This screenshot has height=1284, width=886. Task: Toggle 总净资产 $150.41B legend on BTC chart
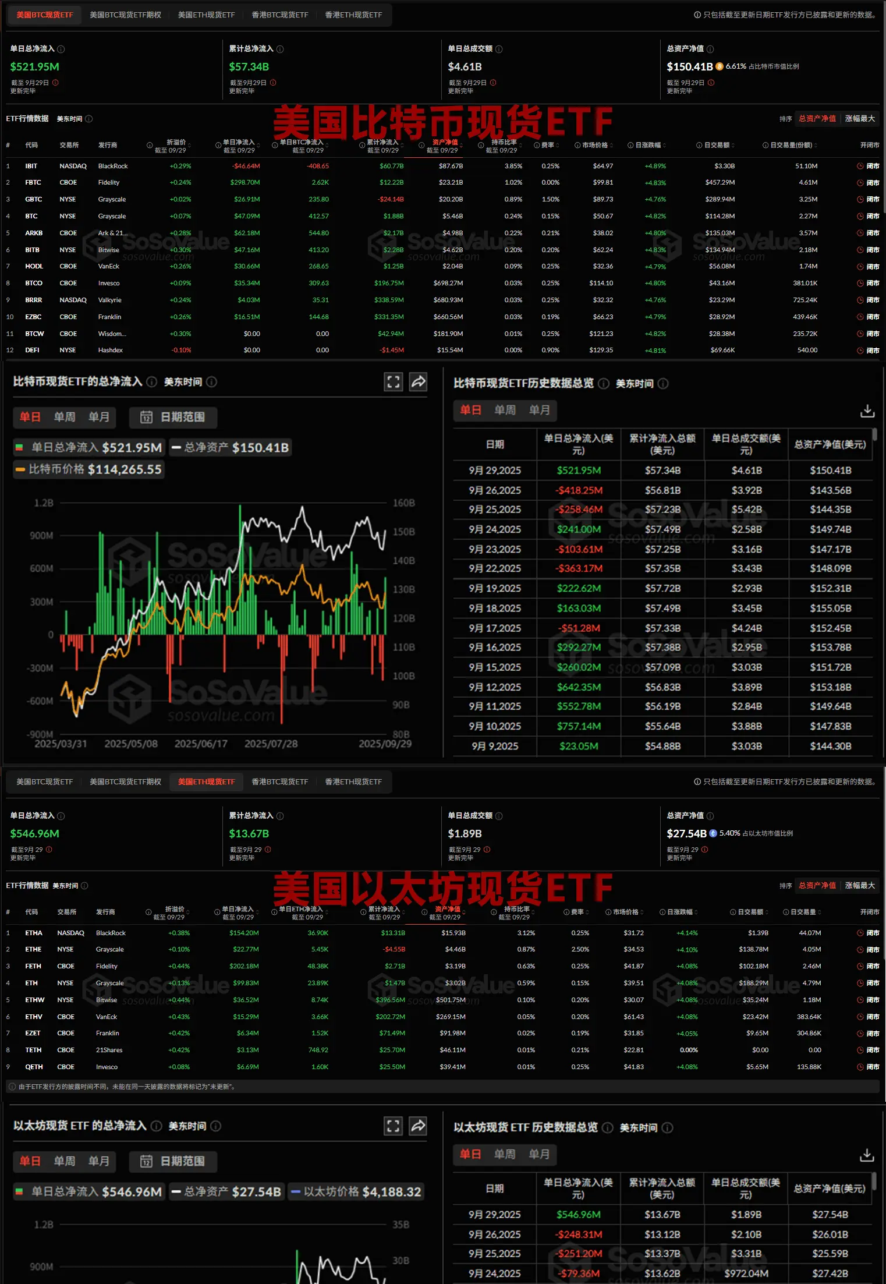click(x=231, y=447)
